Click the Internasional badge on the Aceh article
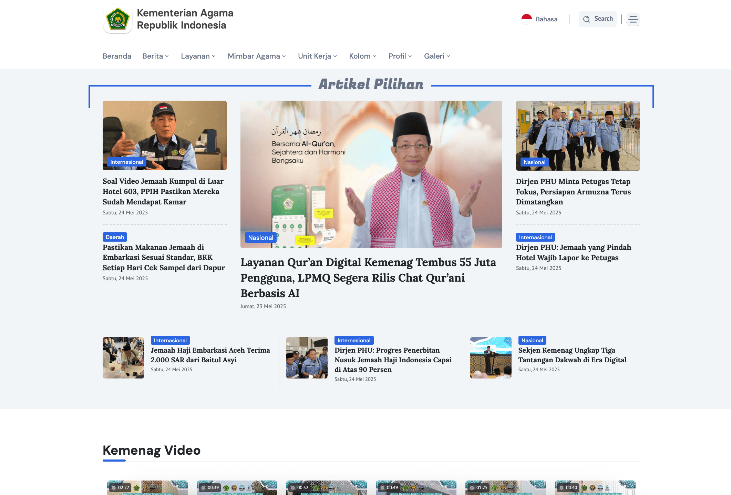This screenshot has height=495, width=731. [x=170, y=340]
